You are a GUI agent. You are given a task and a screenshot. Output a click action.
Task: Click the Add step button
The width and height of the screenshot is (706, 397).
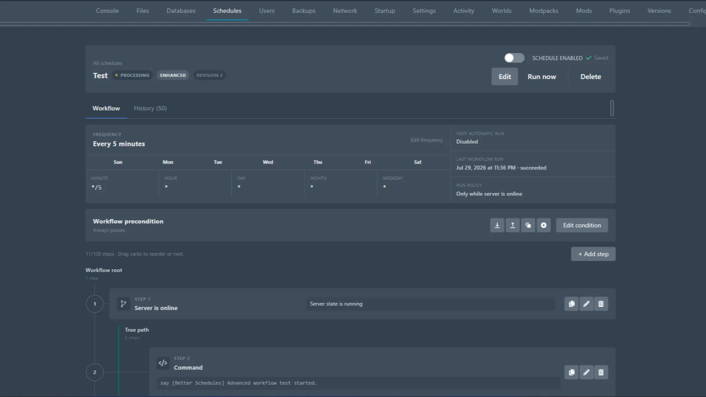coord(593,254)
